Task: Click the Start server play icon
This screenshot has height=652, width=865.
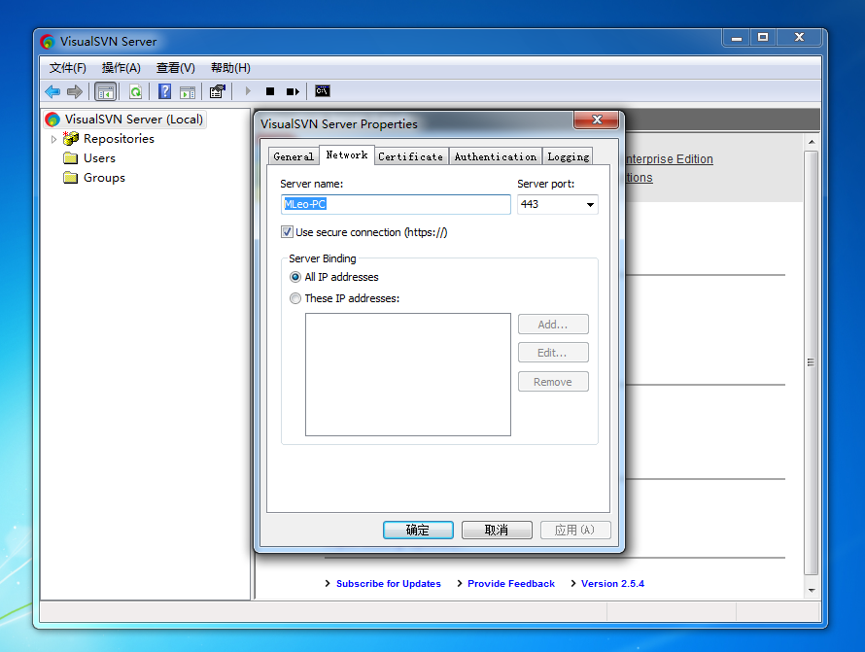Action: pyautogui.click(x=248, y=91)
